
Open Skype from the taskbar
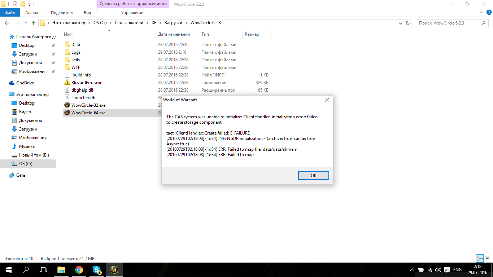[x=97, y=269]
